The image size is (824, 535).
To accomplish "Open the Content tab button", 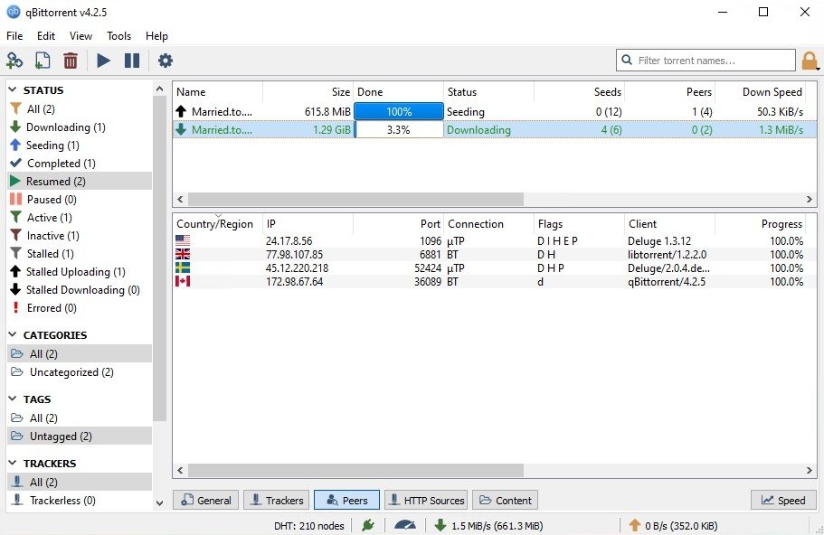I will pyautogui.click(x=505, y=500).
